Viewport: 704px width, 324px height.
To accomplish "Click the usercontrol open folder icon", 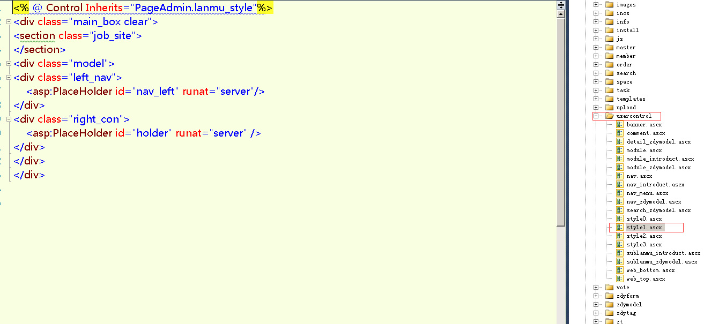I will tap(609, 116).
